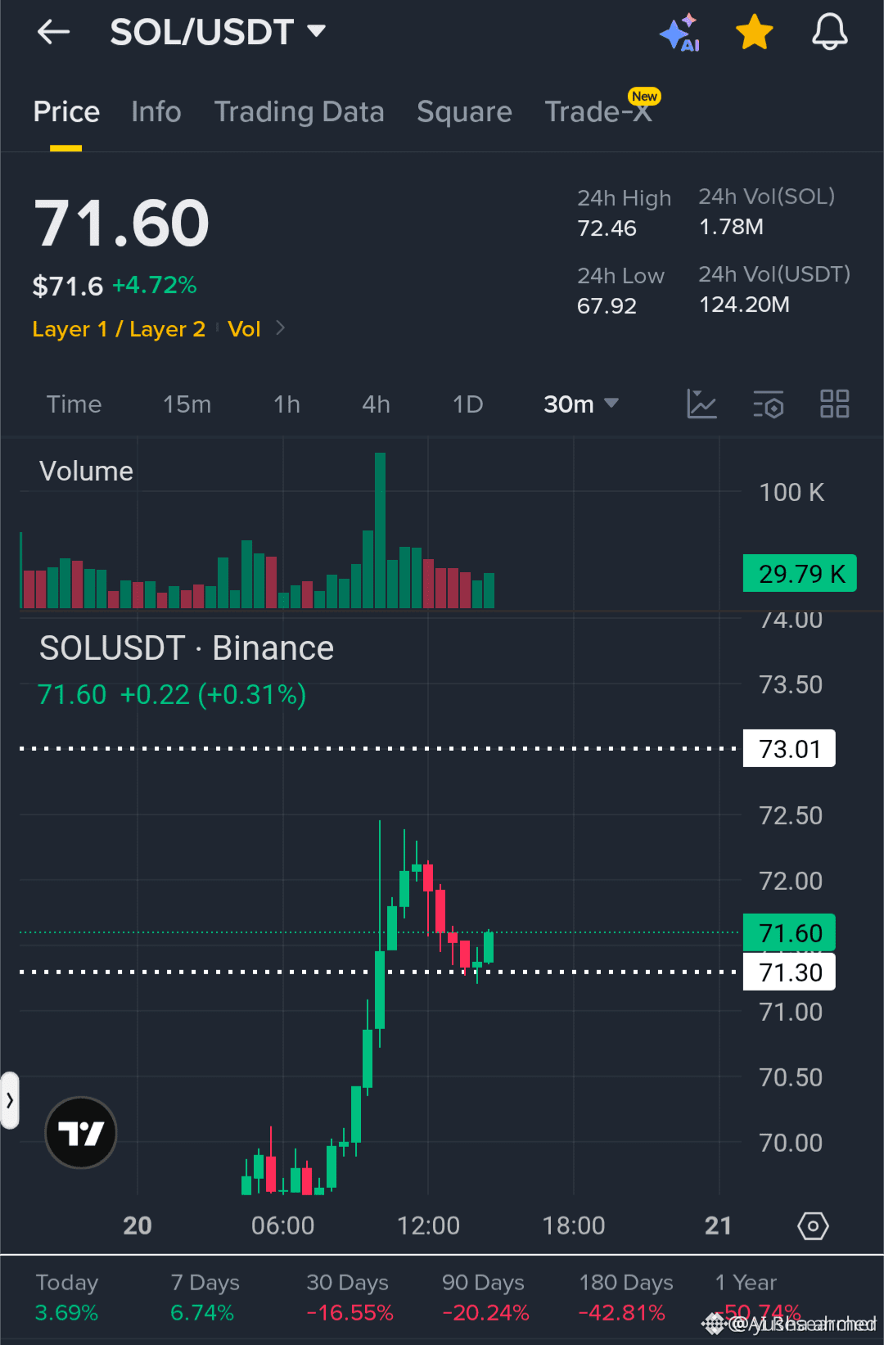Open the AI assistant sparkle icon

tap(679, 33)
